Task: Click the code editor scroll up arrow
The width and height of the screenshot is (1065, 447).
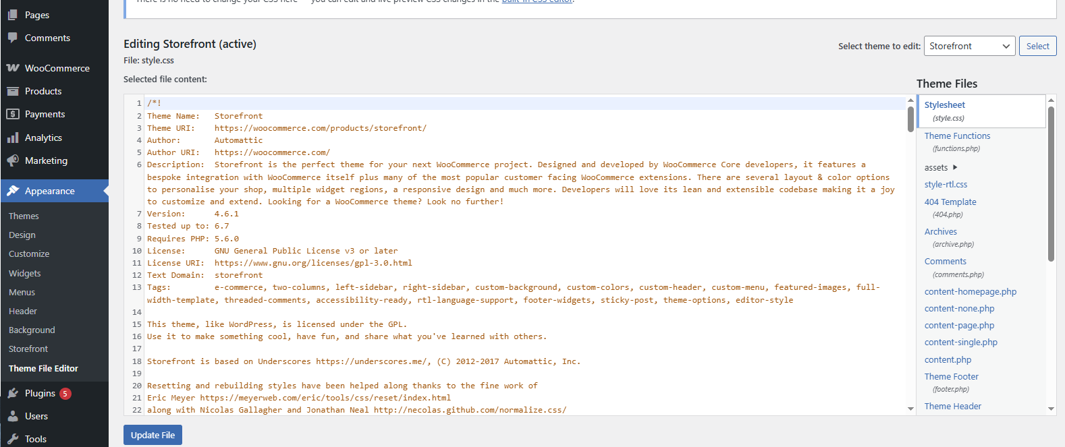Action: coord(910,100)
